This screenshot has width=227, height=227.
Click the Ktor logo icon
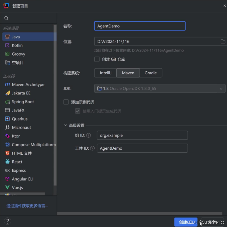point(7,136)
